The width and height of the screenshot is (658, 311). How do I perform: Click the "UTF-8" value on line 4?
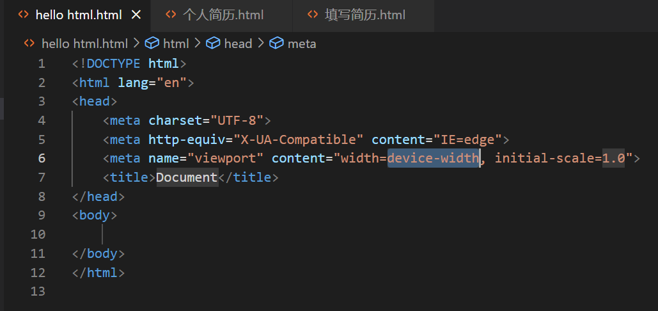237,120
